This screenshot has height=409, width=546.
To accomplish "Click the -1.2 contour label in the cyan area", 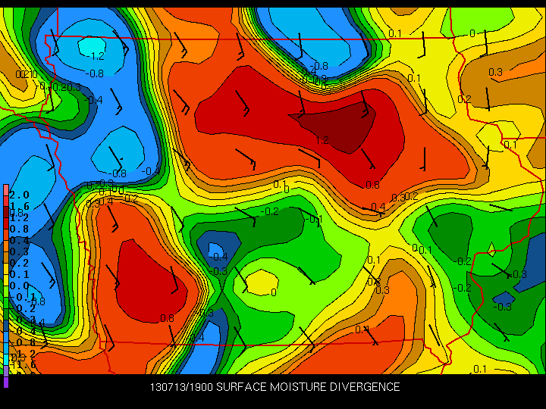I will pos(96,56).
